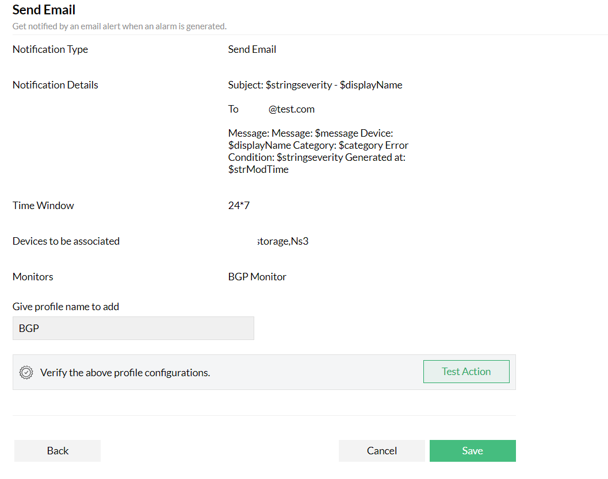The image size is (608, 479).
Task: Select the Give profile name to add label
Action: tap(65, 306)
